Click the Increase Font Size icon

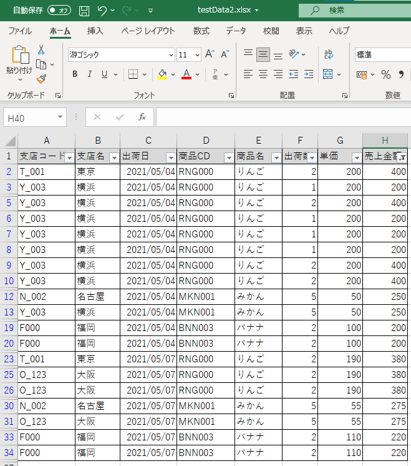tap(210, 54)
